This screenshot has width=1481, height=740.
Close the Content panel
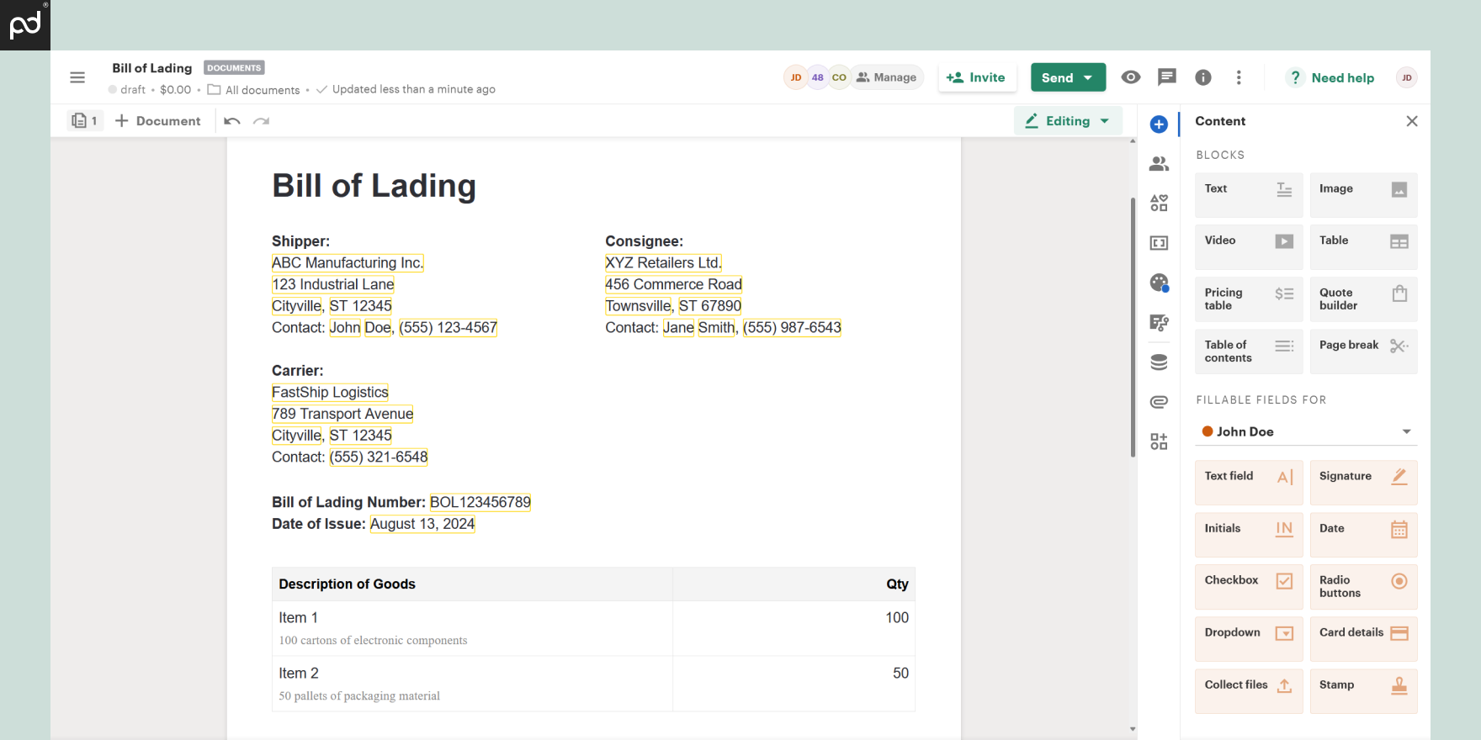coord(1412,121)
